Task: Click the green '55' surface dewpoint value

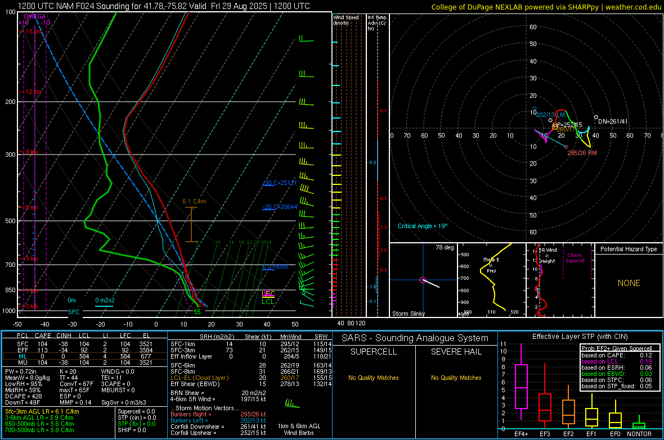Action: click(197, 312)
